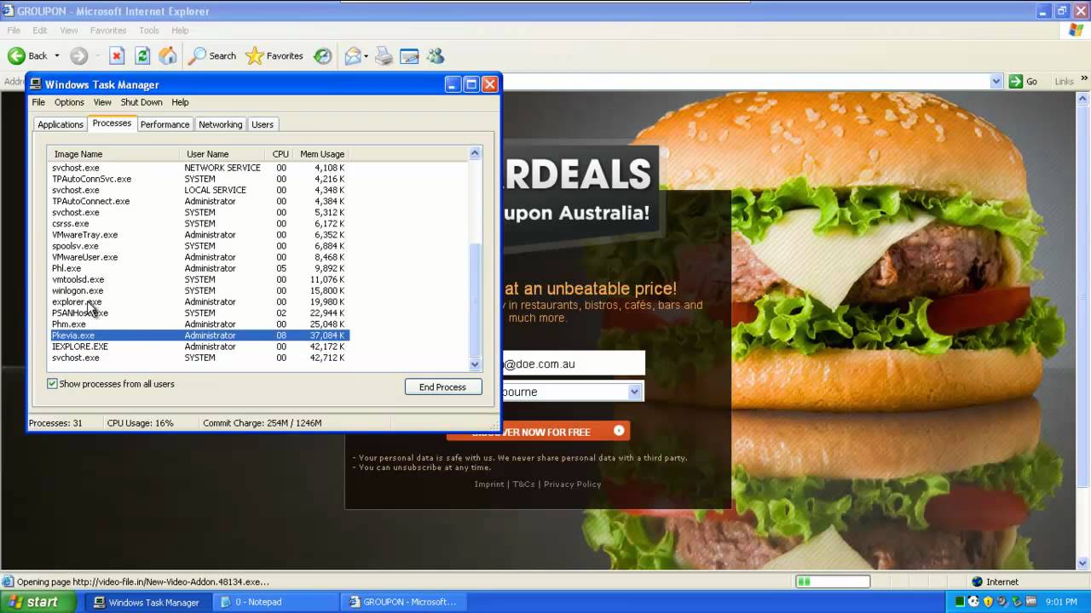The width and height of the screenshot is (1091, 613).
Task: Click Windows flag logo in IE corner
Action: pyautogui.click(x=1076, y=30)
